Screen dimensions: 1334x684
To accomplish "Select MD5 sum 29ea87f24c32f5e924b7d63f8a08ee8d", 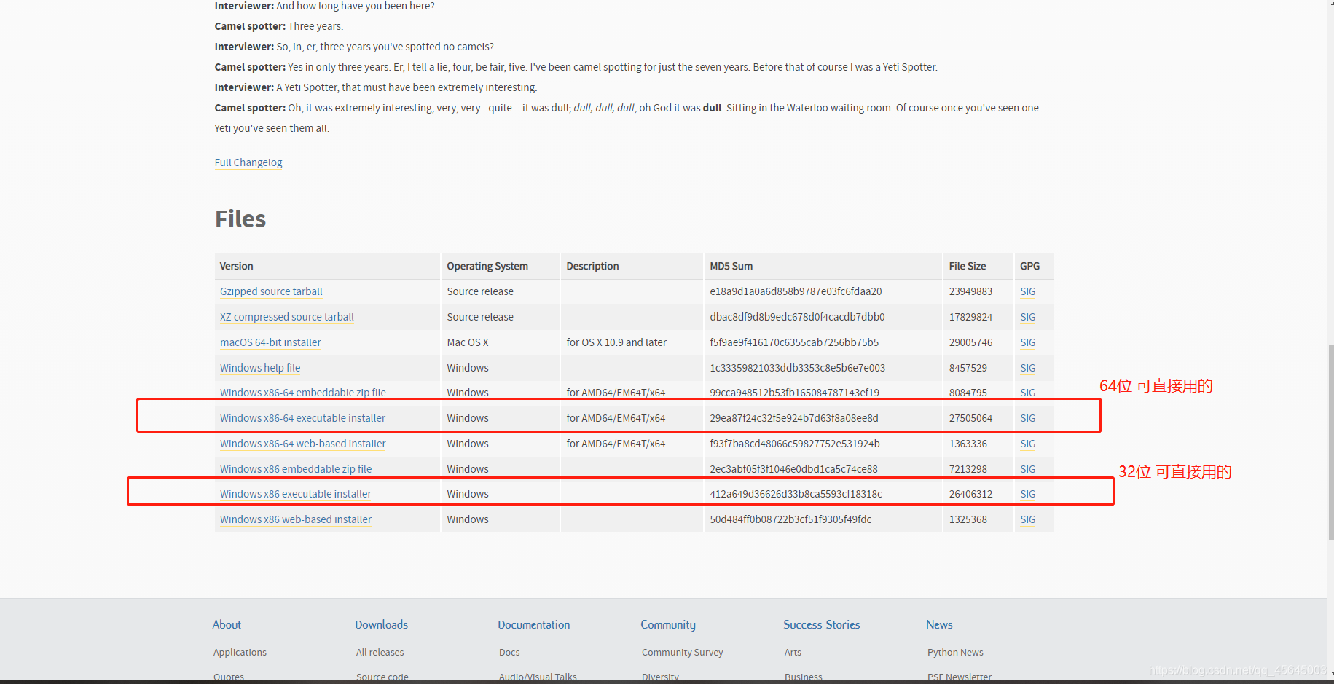I will [x=794, y=418].
